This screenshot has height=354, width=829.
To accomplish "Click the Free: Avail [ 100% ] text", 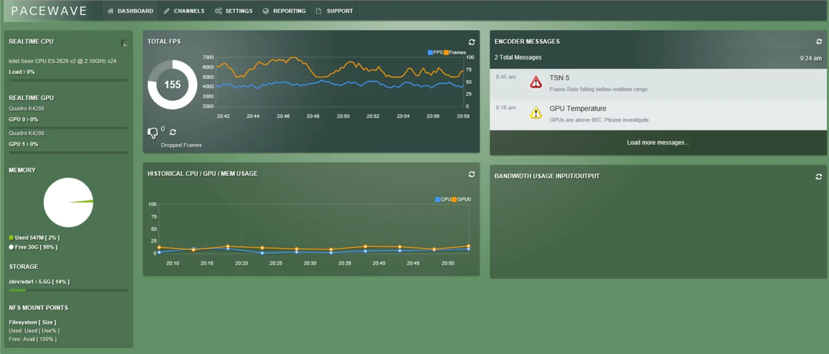I will pos(33,339).
